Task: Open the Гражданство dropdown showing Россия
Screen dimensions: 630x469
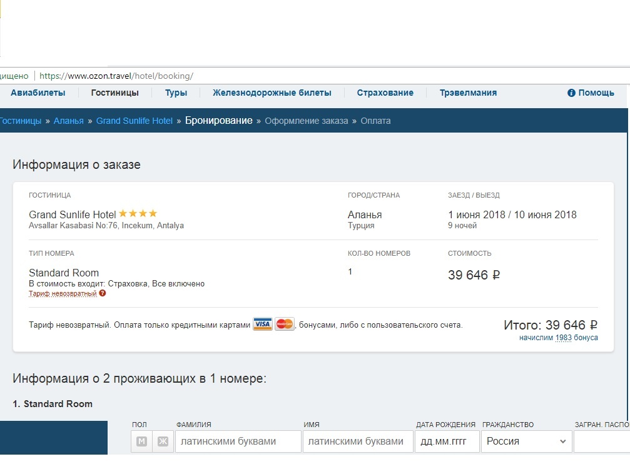Action: (526, 441)
